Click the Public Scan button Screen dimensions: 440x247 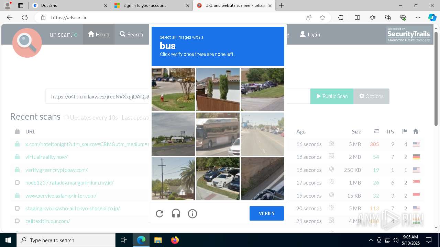[x=332, y=96]
